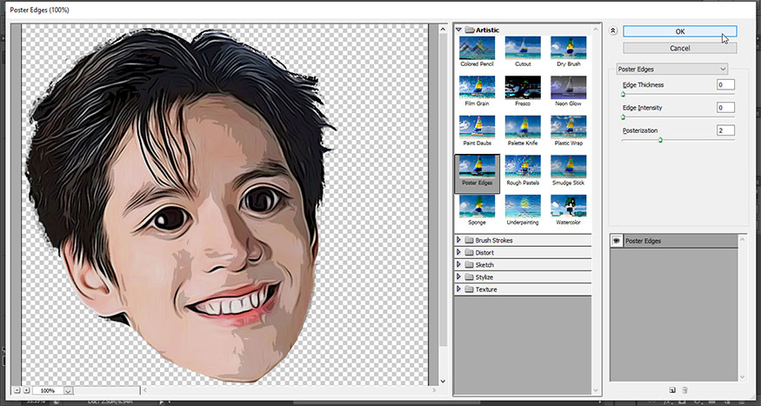Click the zoom out minus button
This screenshot has height=406, width=761.
pos(16,390)
